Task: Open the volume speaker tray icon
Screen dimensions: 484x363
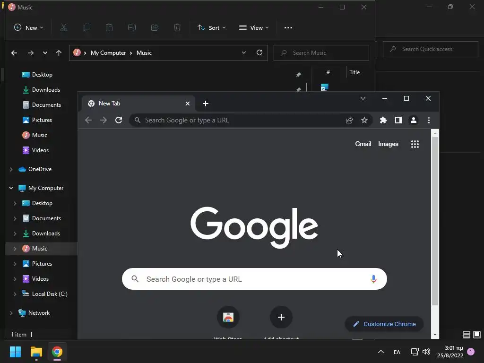Action: [x=426, y=352]
